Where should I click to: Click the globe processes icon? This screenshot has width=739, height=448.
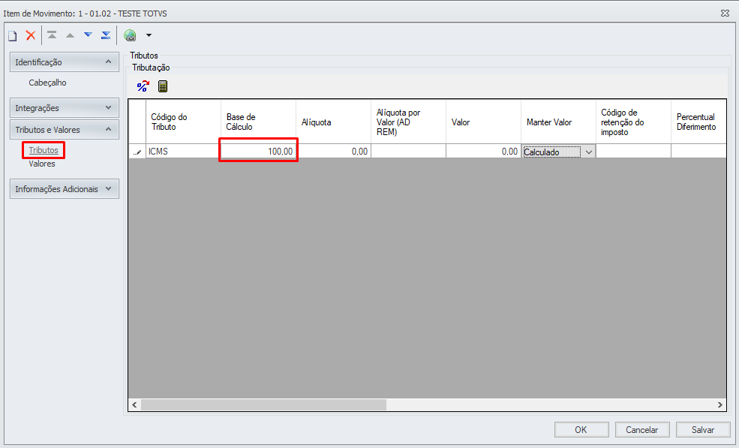(130, 35)
